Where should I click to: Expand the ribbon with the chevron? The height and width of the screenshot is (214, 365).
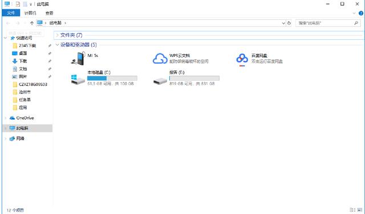[354, 14]
